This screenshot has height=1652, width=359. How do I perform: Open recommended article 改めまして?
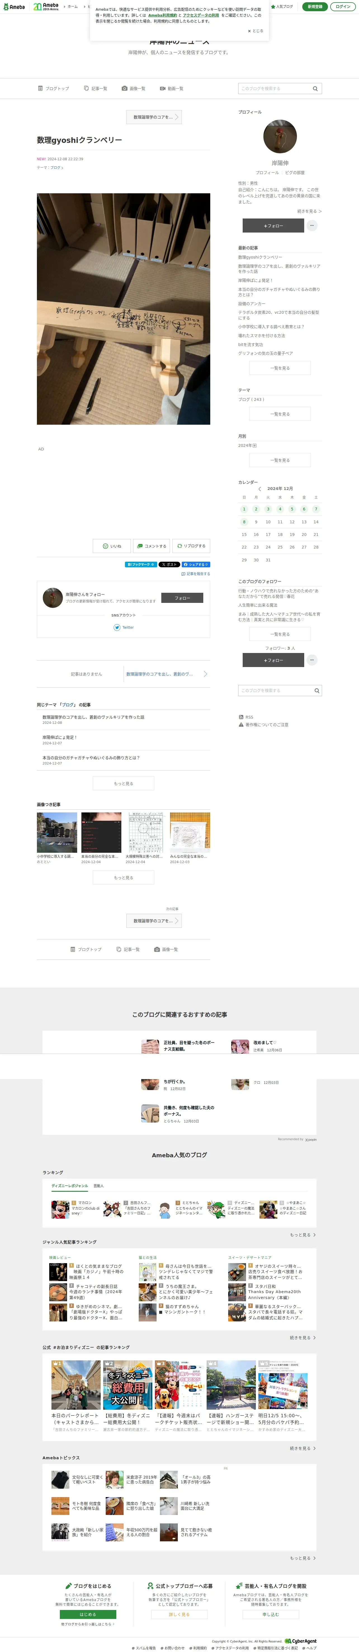pos(264,1043)
